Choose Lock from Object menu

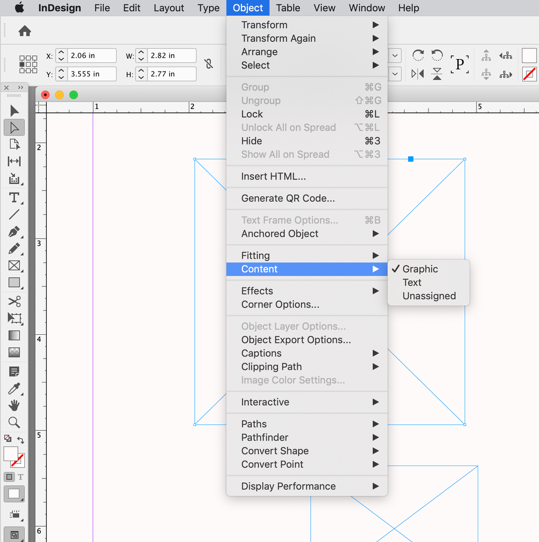coord(307,114)
